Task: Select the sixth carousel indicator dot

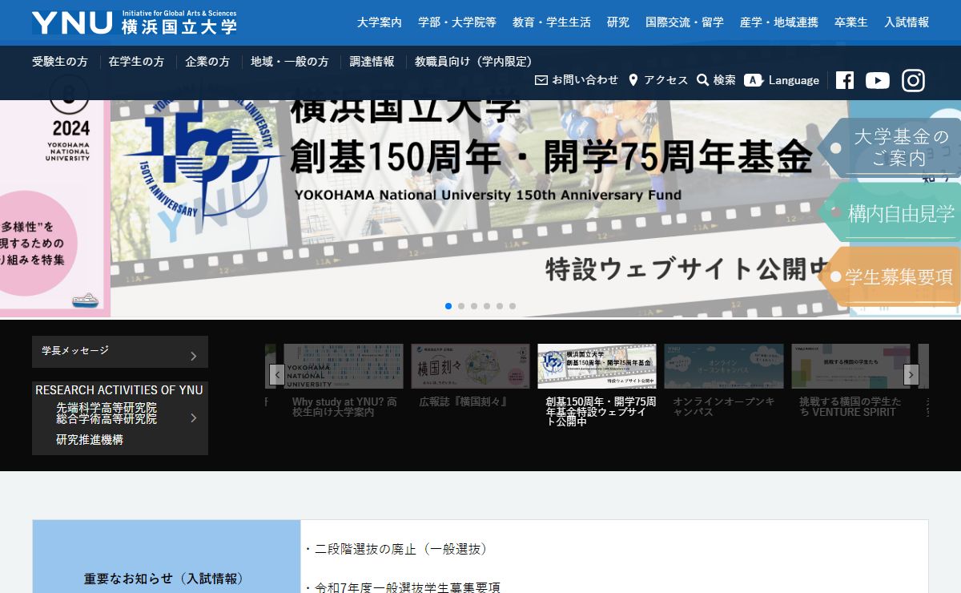Action: point(513,306)
